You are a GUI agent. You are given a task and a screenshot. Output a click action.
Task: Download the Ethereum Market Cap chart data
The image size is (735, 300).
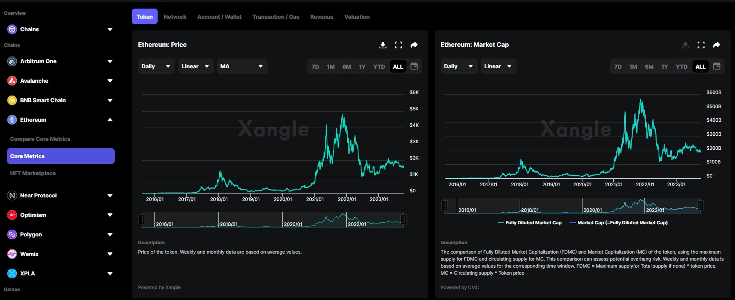click(685, 45)
